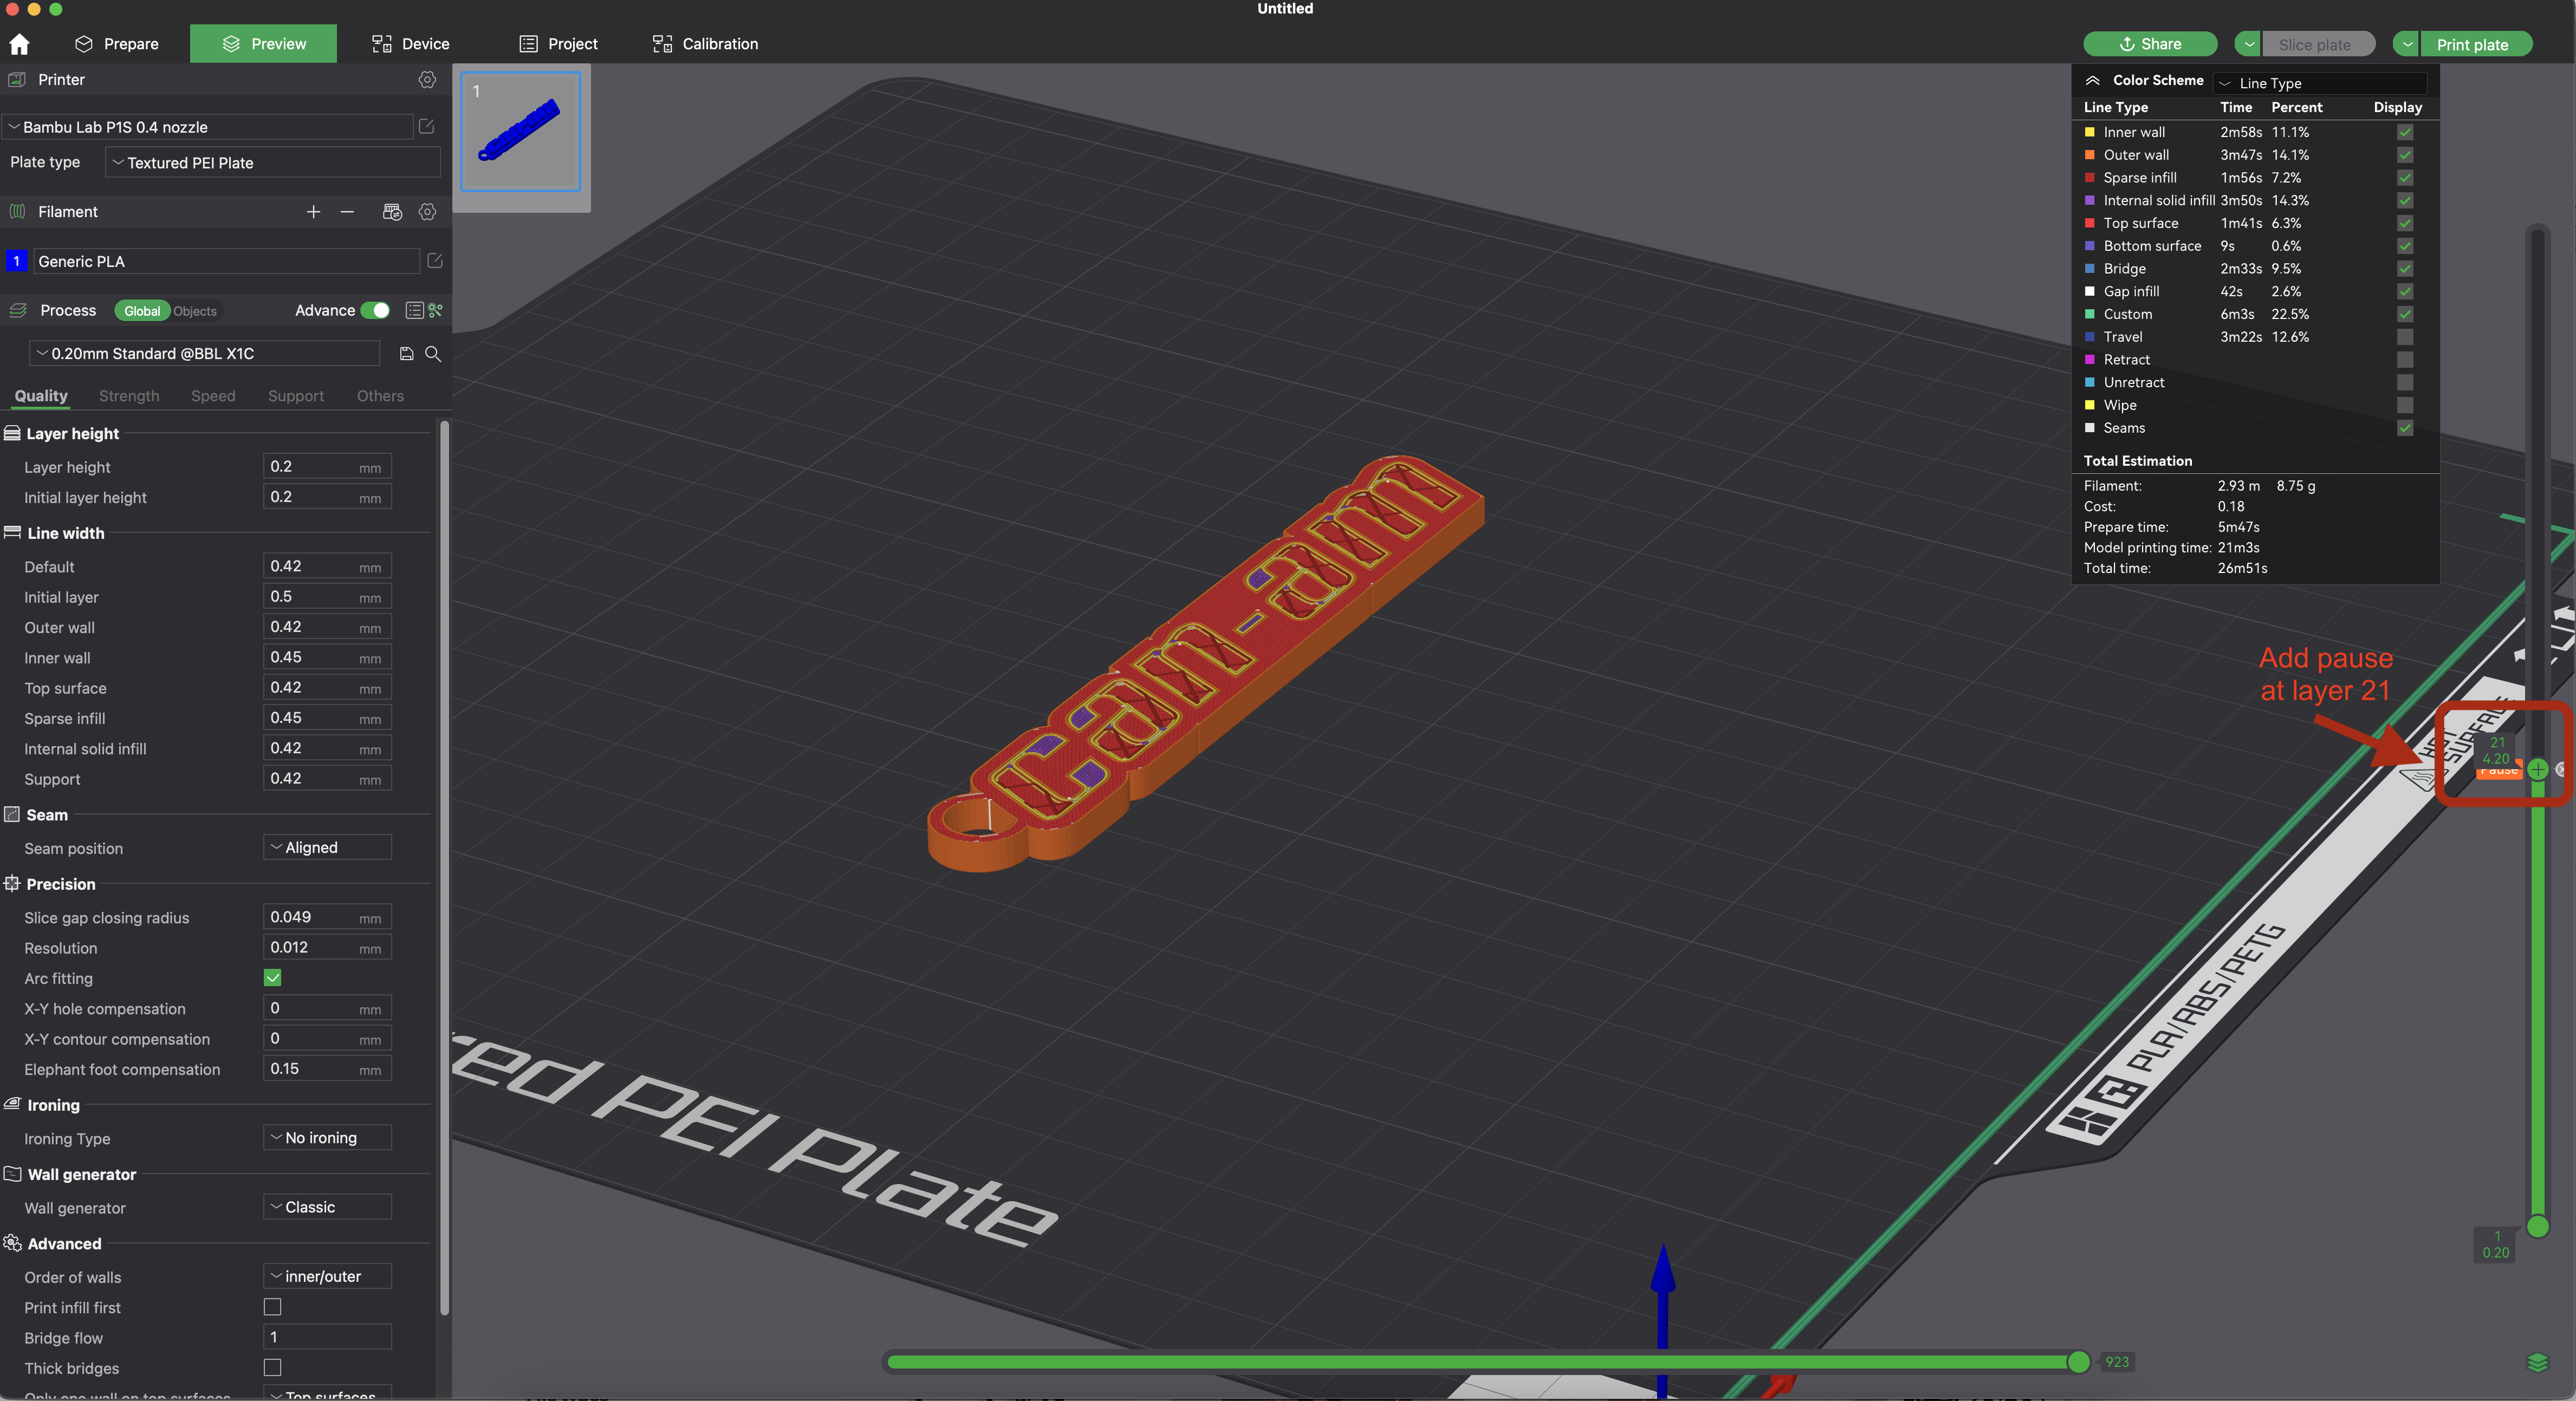
Task: Click the Share button
Action: tap(2150, 44)
